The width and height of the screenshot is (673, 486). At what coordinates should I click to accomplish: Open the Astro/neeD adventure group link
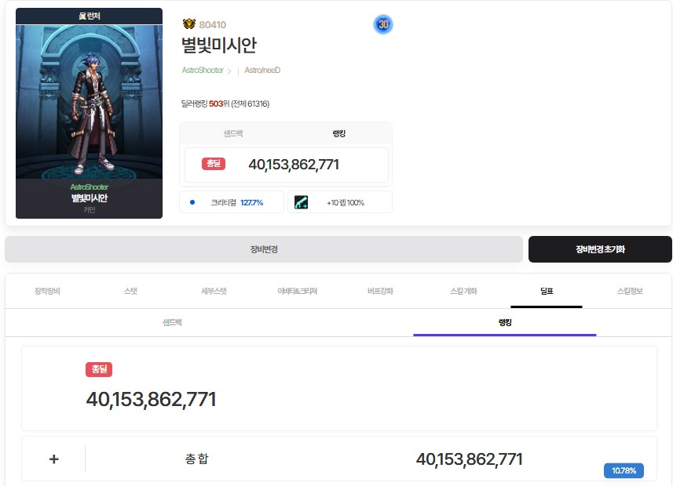(x=262, y=71)
